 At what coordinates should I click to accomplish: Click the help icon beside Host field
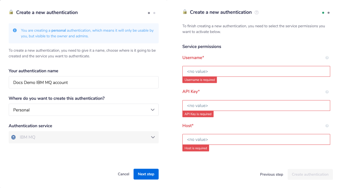[x=327, y=126]
